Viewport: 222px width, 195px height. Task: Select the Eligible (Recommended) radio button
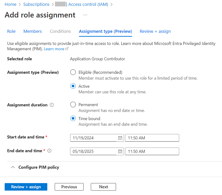coord(73,72)
